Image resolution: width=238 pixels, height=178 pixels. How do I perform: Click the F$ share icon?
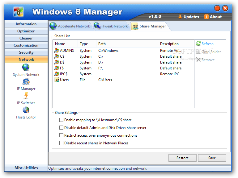pos(57,68)
